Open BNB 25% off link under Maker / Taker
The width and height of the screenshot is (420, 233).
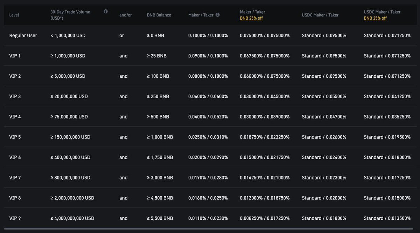point(251,18)
